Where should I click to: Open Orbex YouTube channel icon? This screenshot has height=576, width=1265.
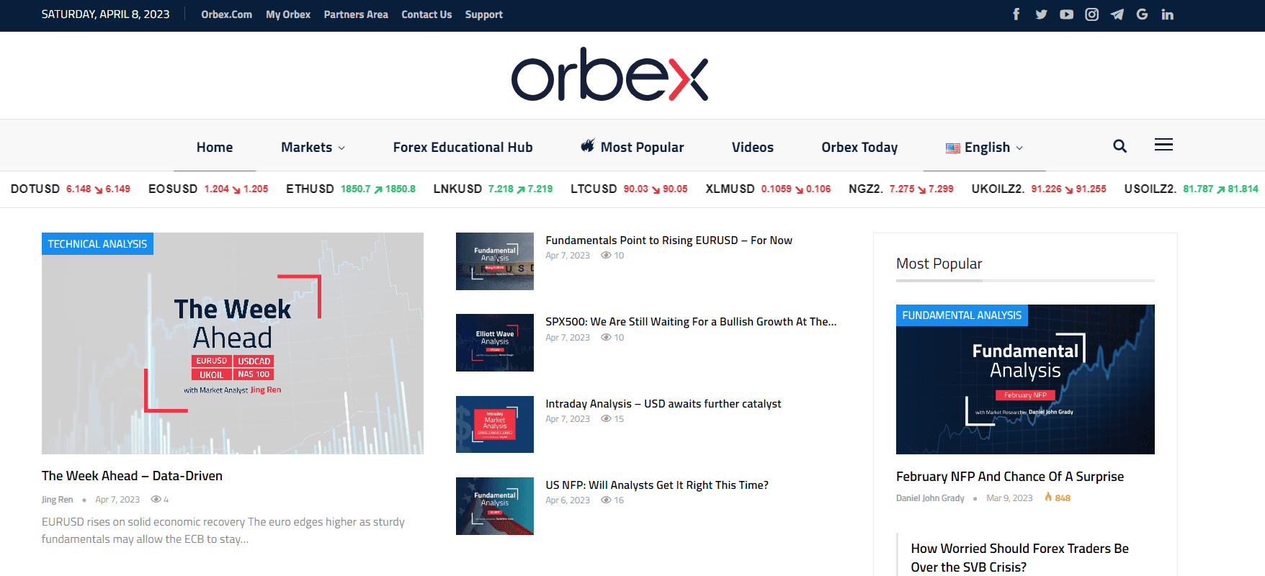[x=1066, y=14]
